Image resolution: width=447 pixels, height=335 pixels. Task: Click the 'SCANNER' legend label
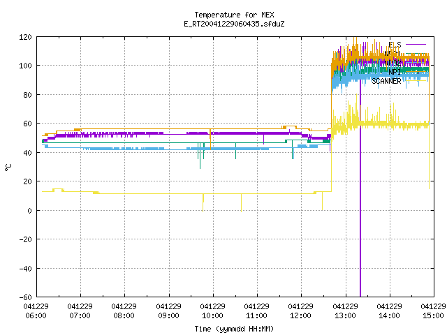point(386,81)
